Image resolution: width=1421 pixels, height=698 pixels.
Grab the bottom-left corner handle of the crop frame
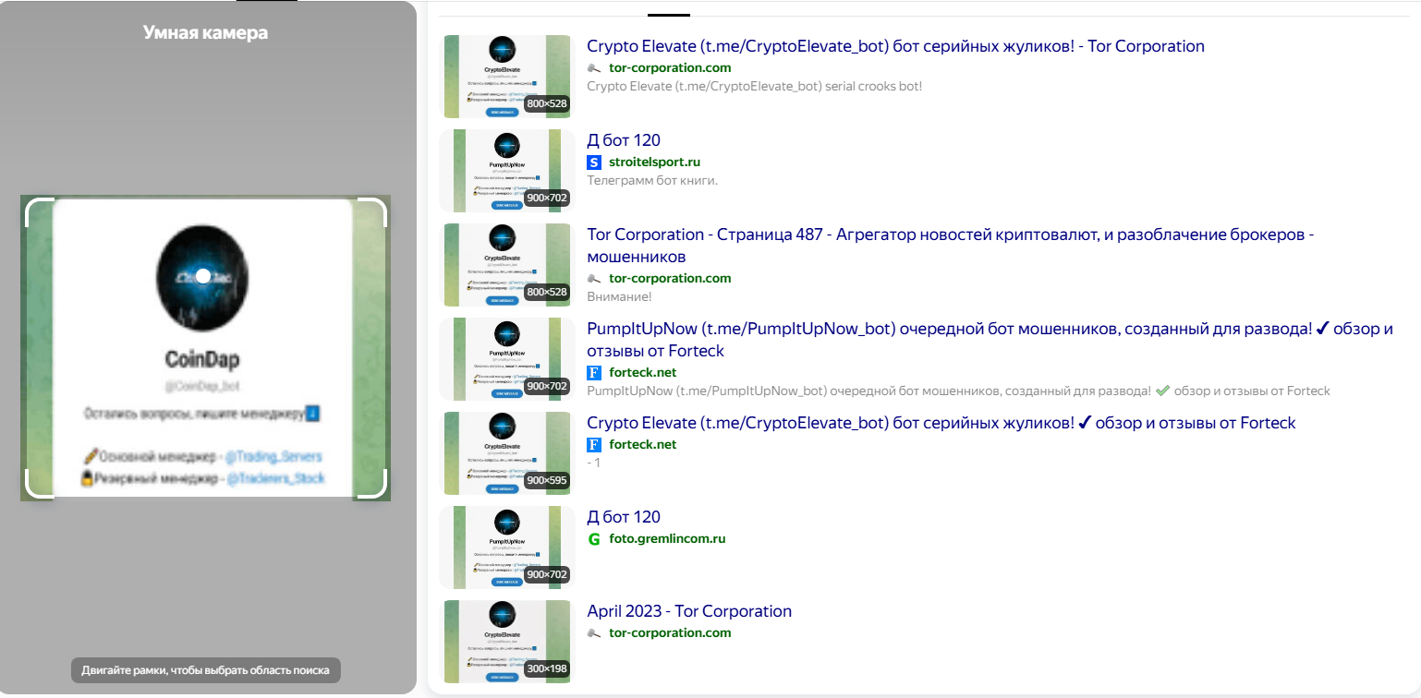coord(39,483)
